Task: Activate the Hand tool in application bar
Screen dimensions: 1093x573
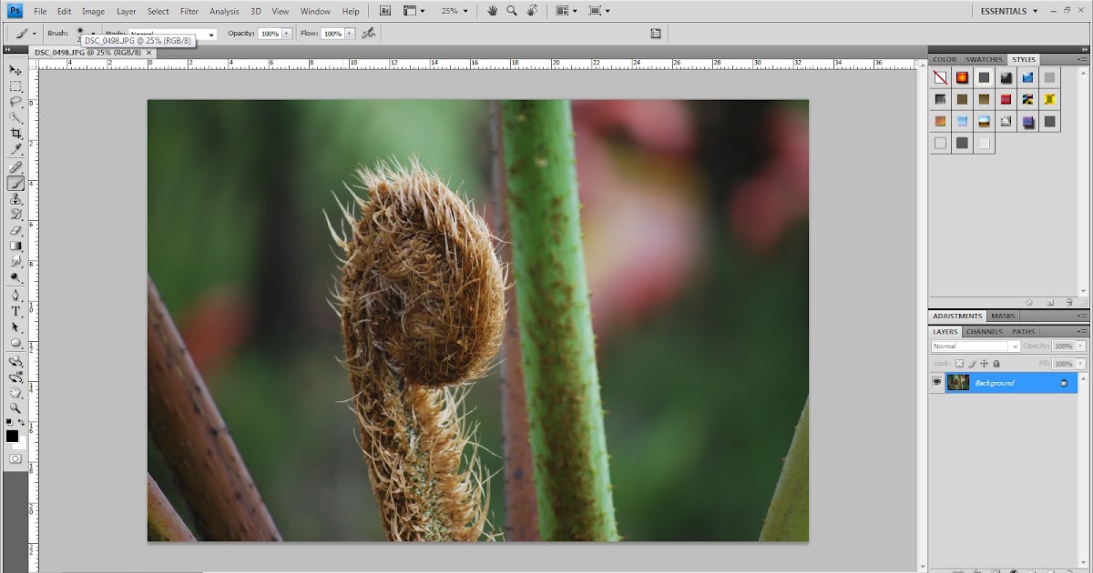Action: [492, 11]
